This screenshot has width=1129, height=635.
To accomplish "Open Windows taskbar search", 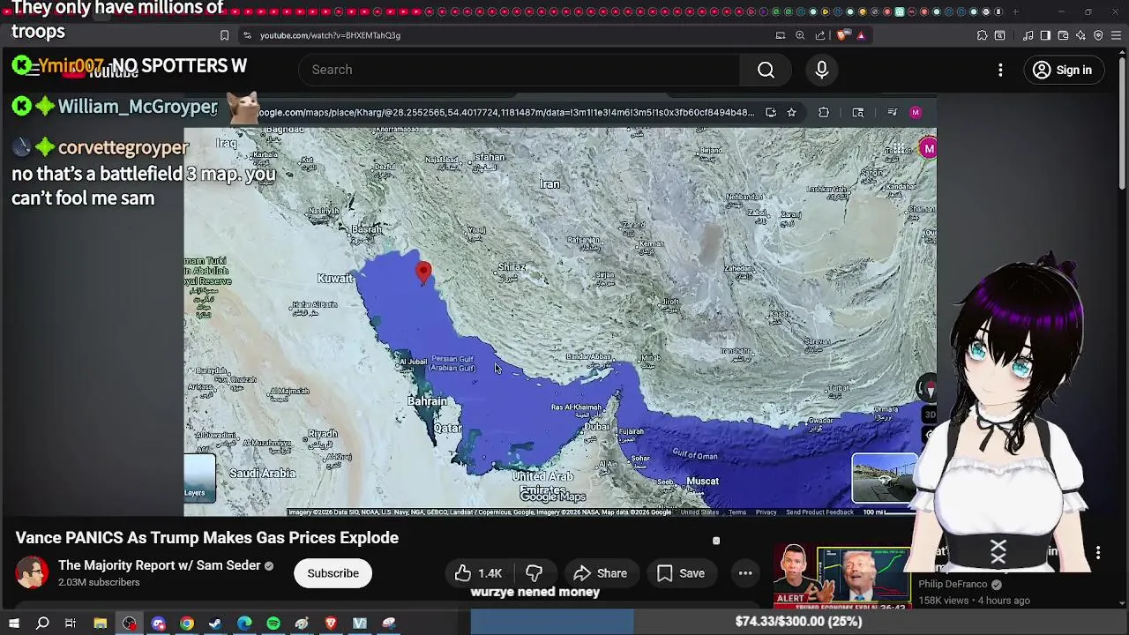I will click(x=42, y=624).
